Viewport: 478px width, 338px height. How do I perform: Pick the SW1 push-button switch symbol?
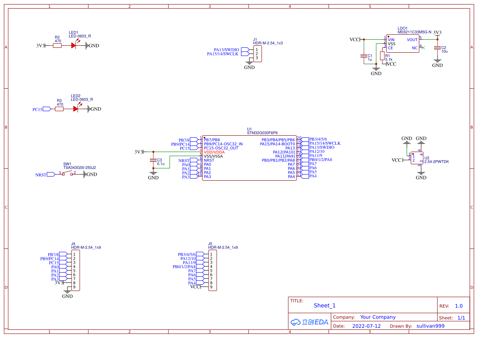point(67,174)
